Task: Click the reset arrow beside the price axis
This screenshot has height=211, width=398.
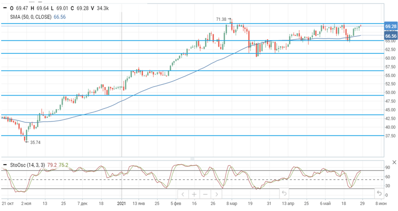Action: 379,194
